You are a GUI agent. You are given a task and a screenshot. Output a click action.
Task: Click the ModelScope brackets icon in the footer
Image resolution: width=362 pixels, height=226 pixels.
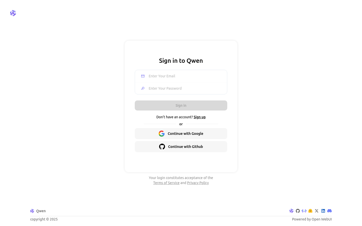(x=304, y=211)
